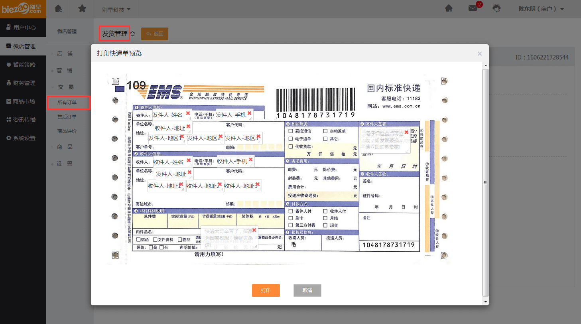Remove the 收件人-姓名 field with its red X
Viewport: 581px width, 324px height.
(188, 160)
